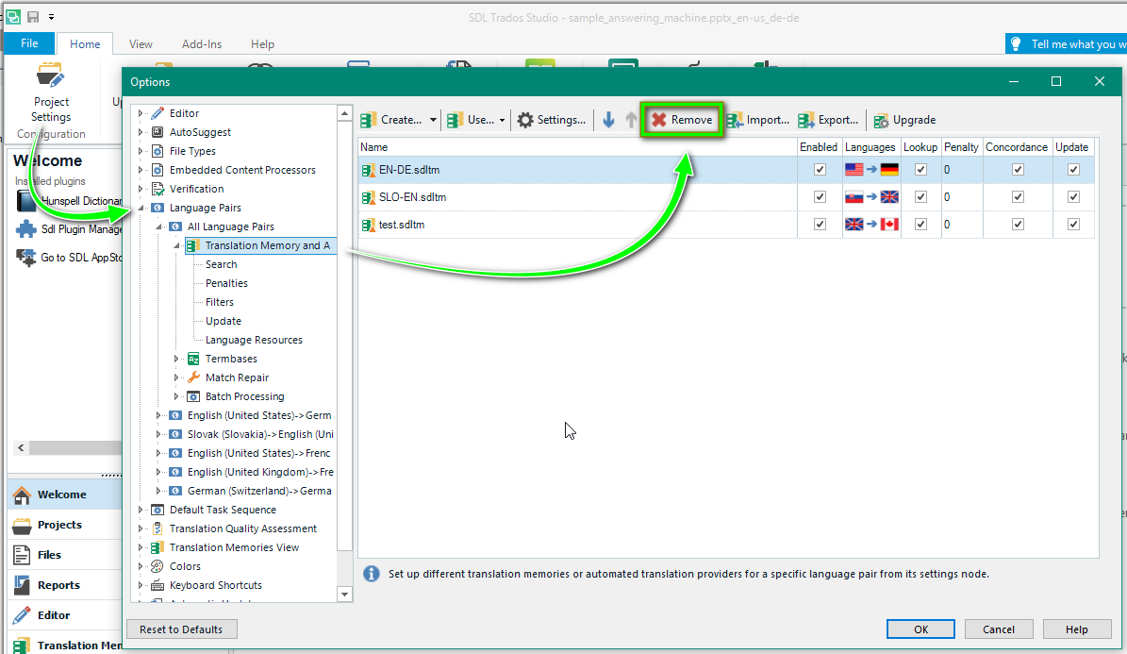Click the Export icon in toolbar

(806, 120)
